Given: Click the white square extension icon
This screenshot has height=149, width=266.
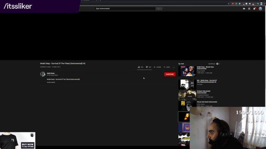Looking at the screenshot, I should point(246,4).
